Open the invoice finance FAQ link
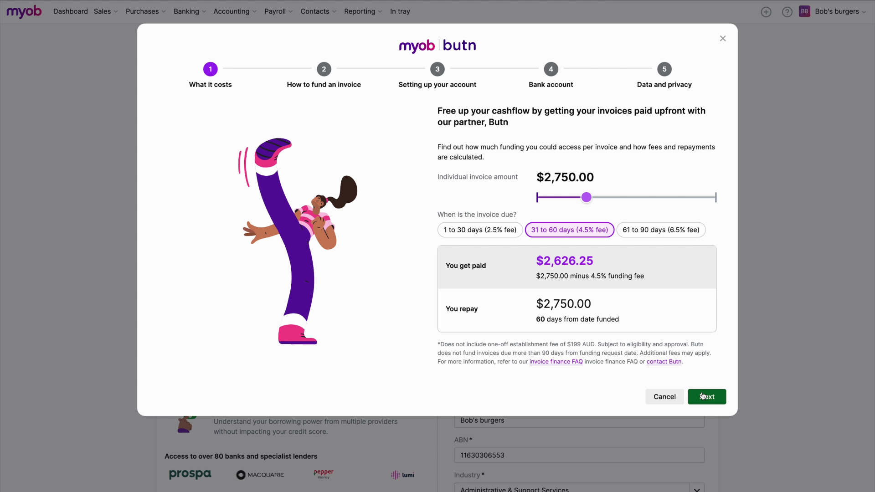 (x=556, y=362)
